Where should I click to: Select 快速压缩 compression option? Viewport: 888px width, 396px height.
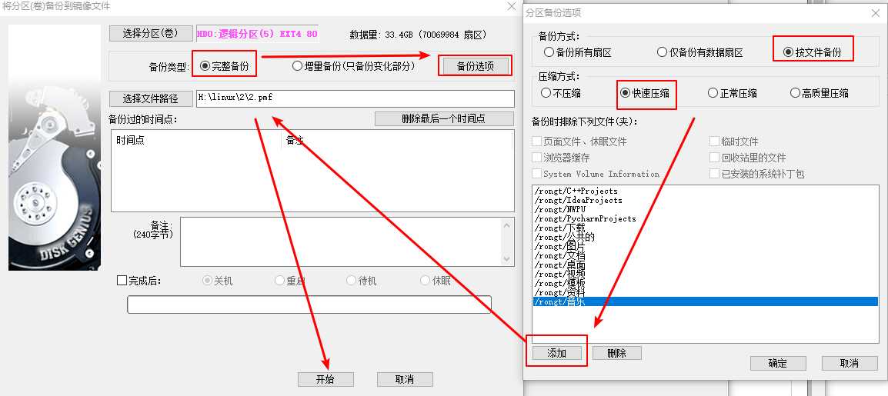click(645, 93)
